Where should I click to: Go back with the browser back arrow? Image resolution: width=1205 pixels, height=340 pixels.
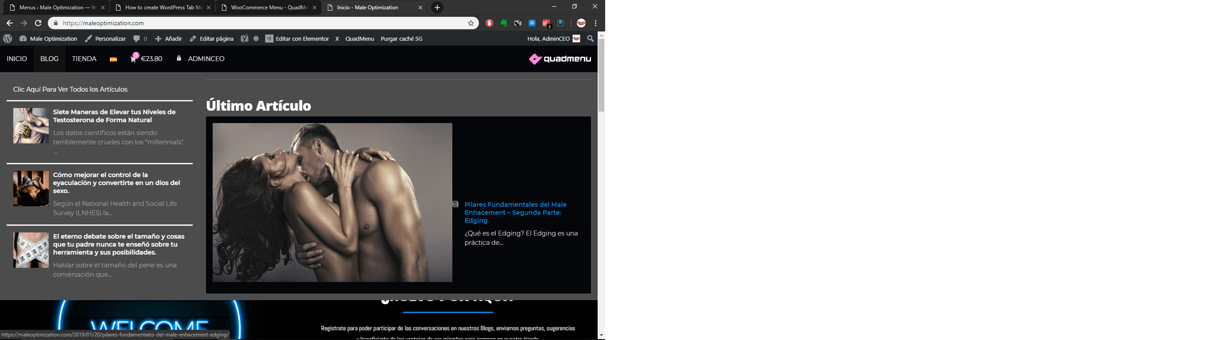(9, 23)
